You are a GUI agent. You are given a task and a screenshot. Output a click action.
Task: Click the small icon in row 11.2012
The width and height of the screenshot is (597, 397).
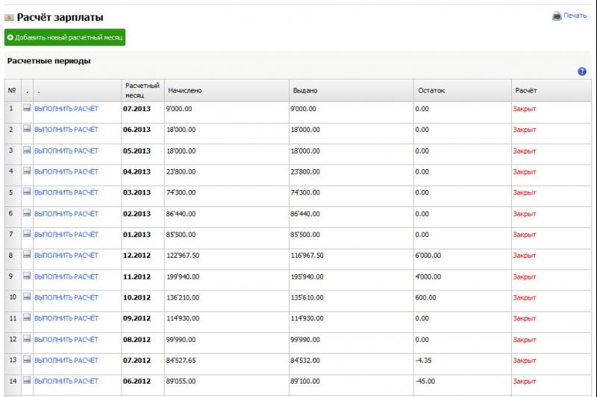[27, 276]
